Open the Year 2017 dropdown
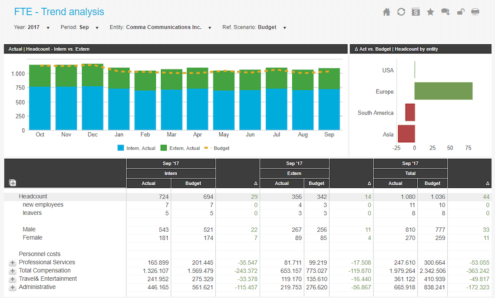495x298 pixels. (32, 27)
